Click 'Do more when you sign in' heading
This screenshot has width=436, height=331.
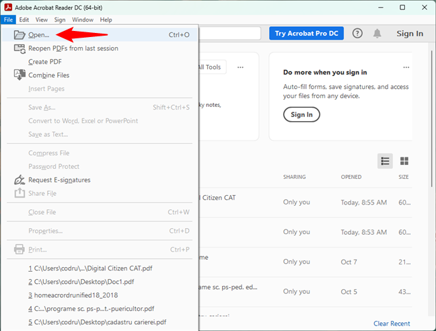325,72
